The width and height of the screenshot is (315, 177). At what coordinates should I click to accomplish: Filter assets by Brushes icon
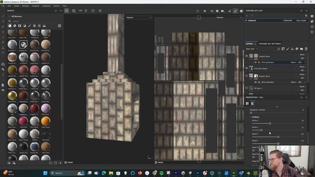tap(30, 26)
